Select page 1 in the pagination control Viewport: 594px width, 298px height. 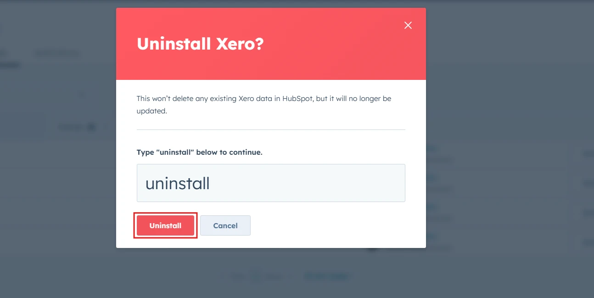click(x=256, y=276)
